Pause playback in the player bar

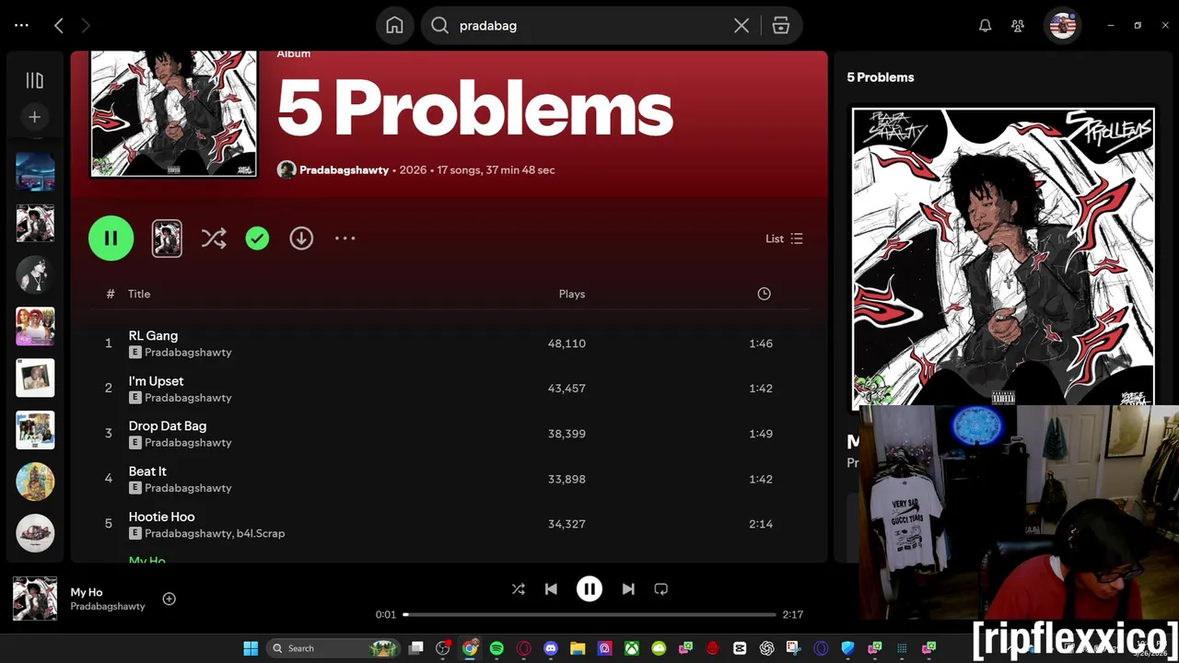click(x=589, y=589)
